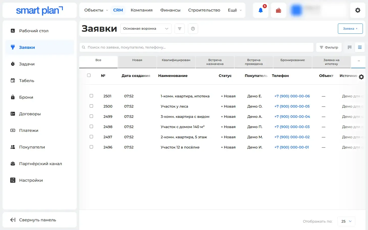Open Табель in the sidebar
Viewport: 368px width, 230px height.
[x=40, y=80]
